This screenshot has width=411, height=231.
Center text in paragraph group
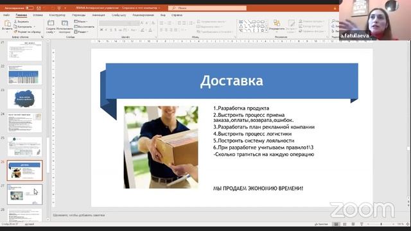click(166, 30)
